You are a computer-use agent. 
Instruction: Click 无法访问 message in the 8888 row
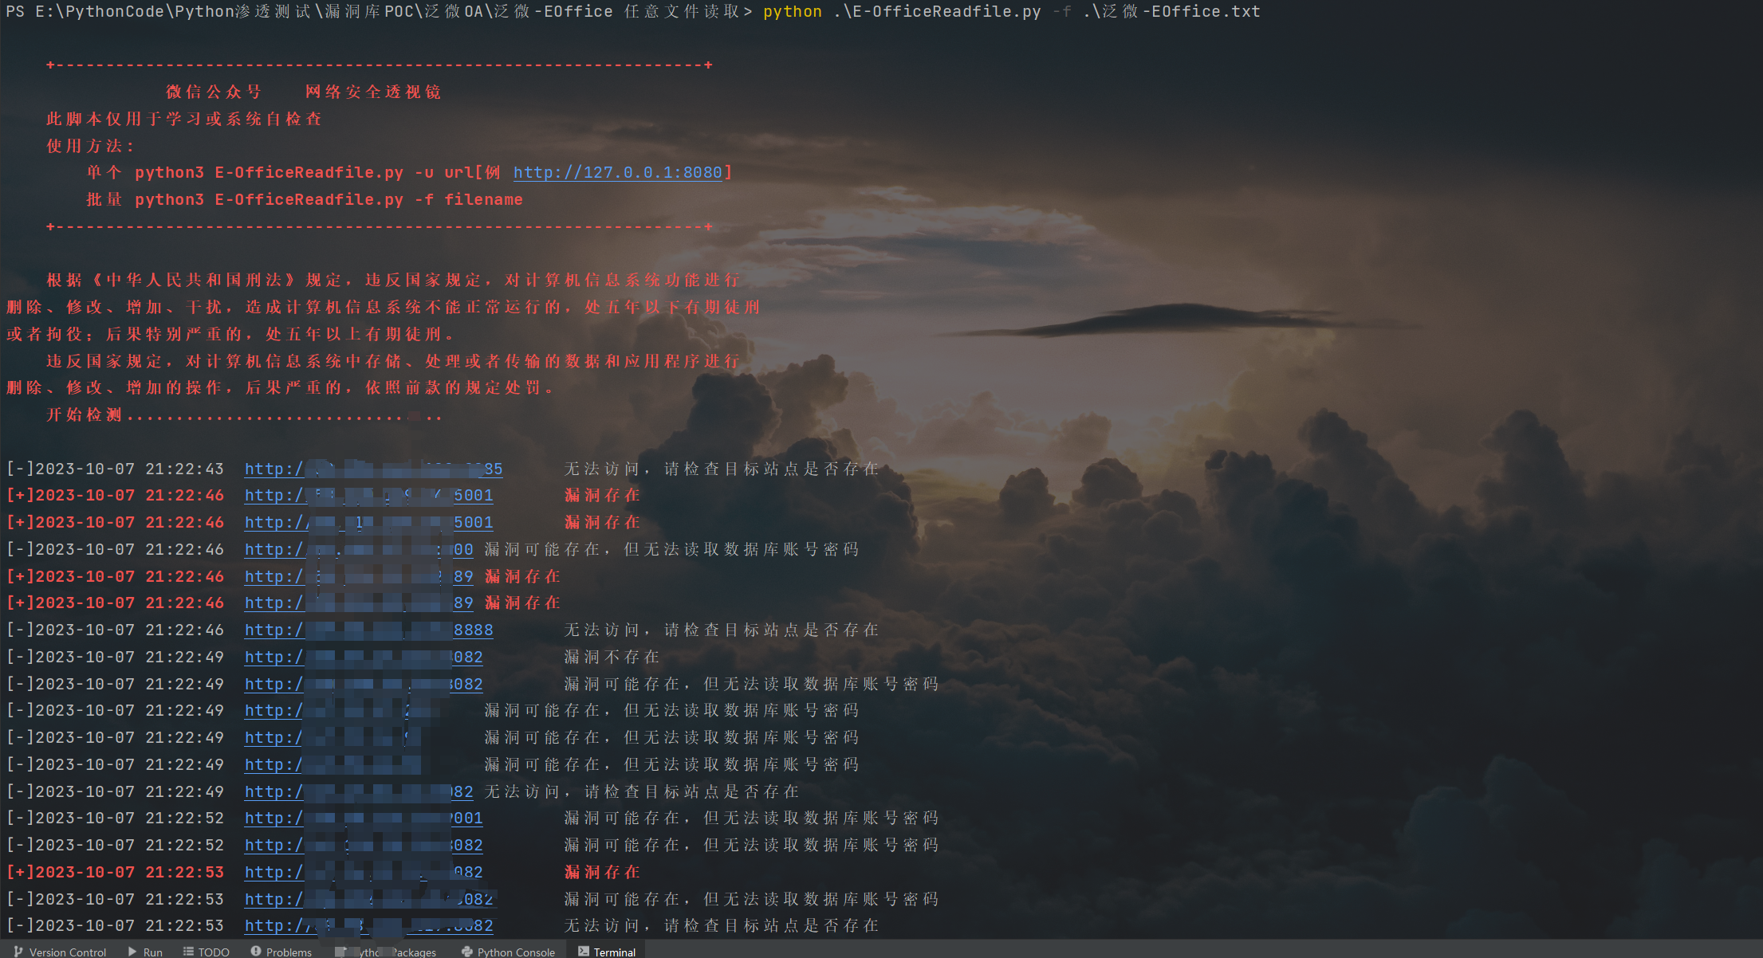[x=721, y=630]
